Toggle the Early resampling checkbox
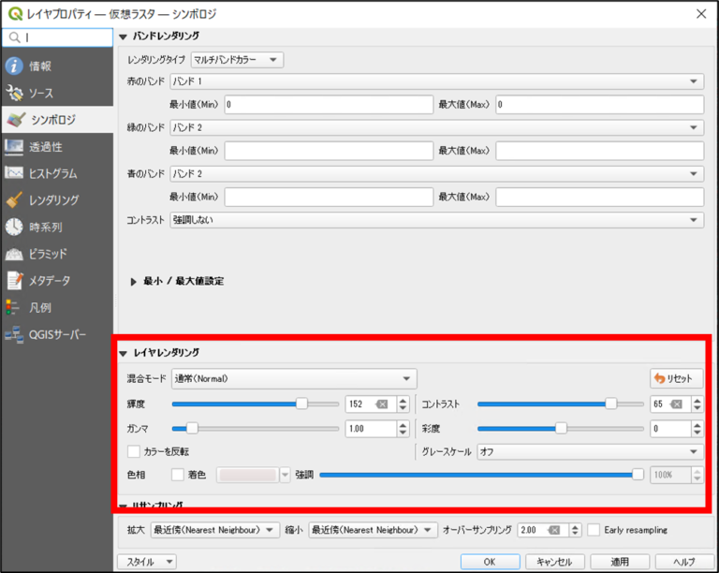Viewport: 719px width, 573px height. 594,530
